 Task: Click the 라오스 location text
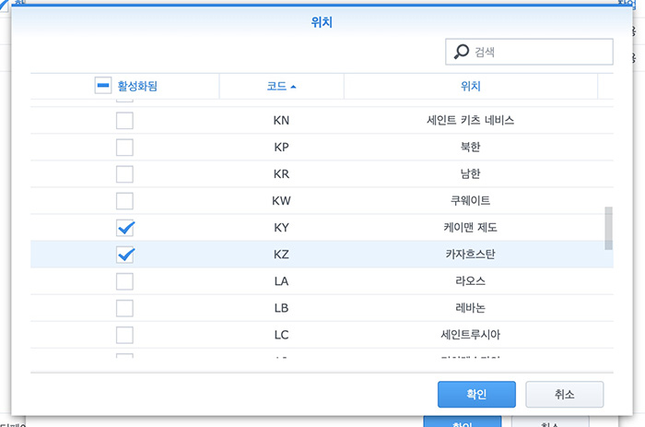(x=470, y=281)
